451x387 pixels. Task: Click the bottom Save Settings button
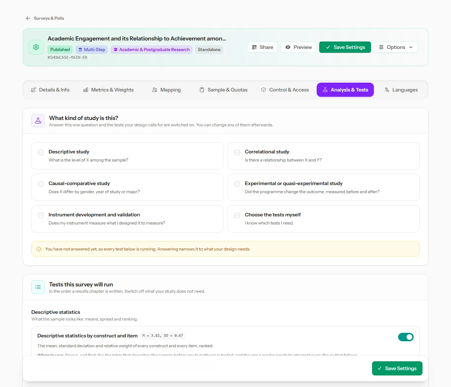point(397,368)
